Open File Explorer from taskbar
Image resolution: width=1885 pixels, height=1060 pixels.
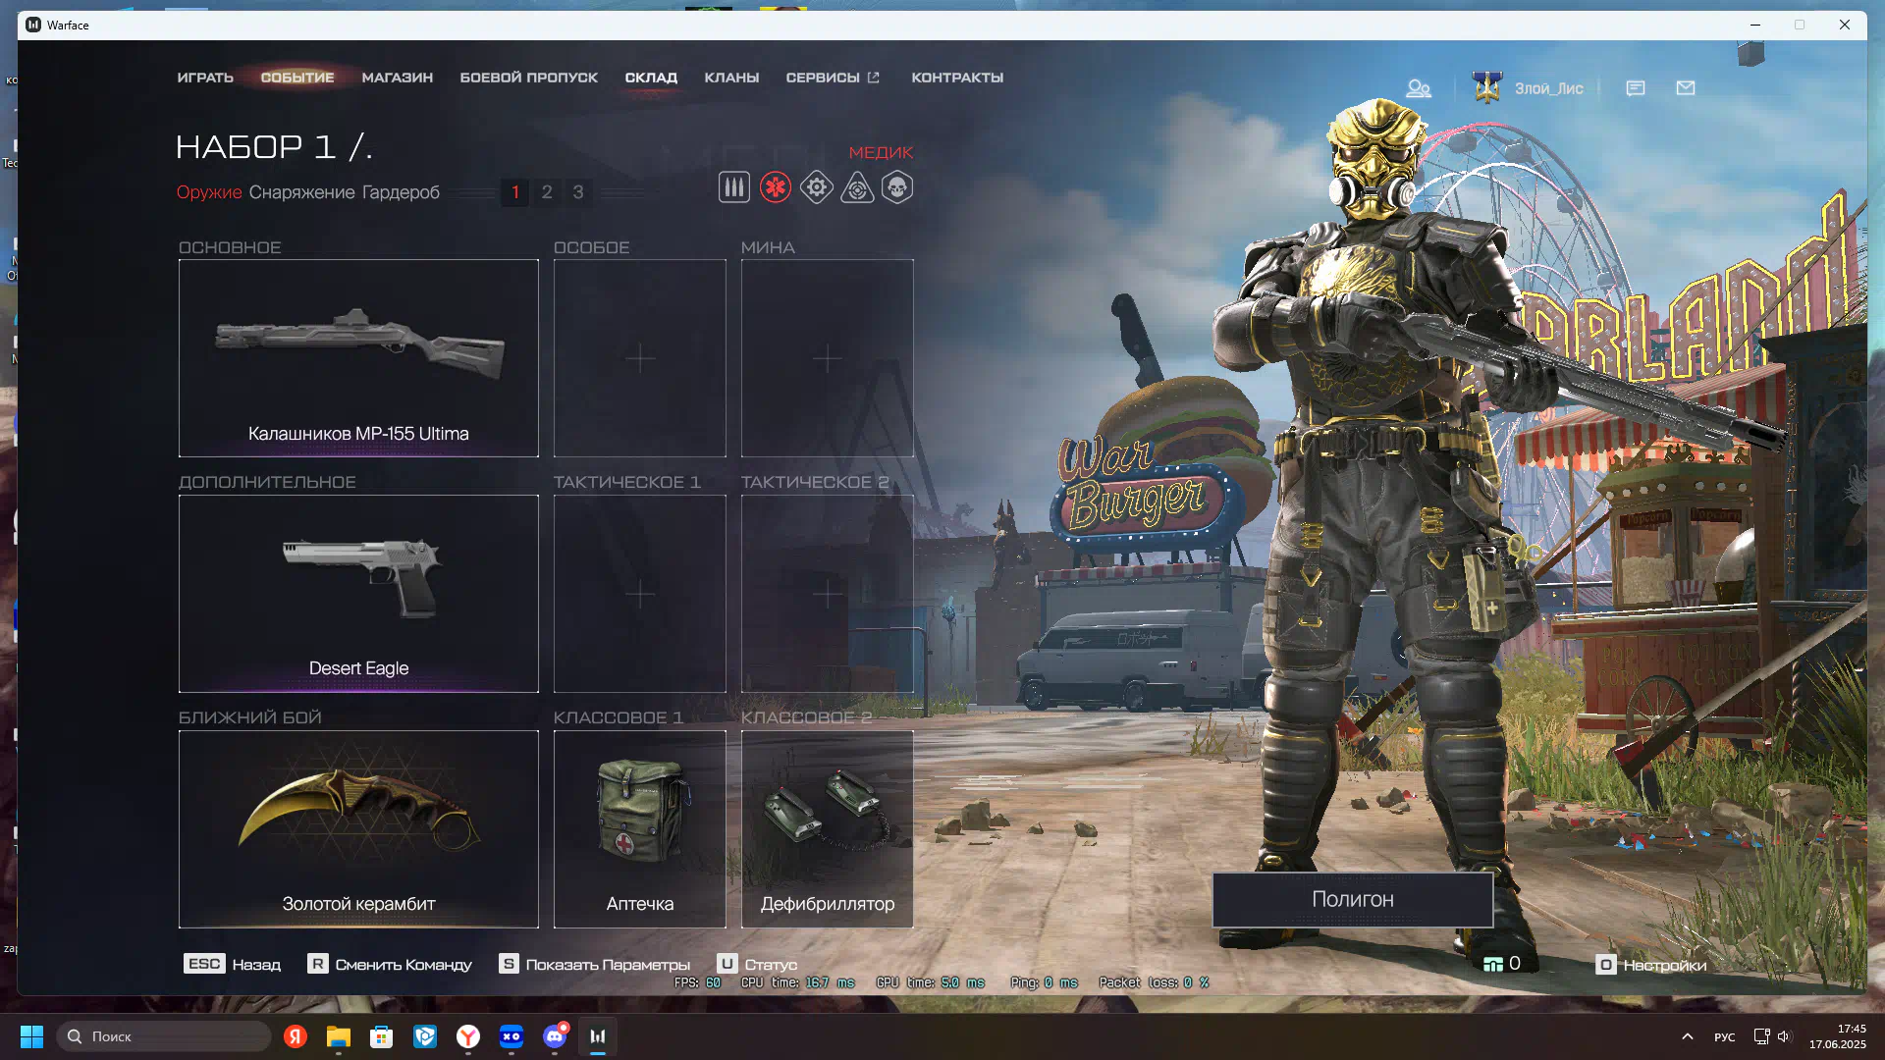[x=339, y=1036]
